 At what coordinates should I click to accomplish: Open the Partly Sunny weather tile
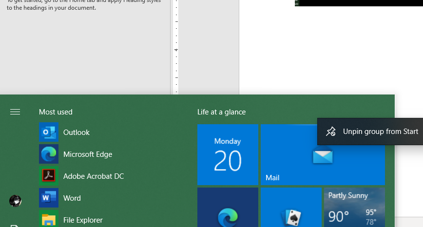(354, 208)
